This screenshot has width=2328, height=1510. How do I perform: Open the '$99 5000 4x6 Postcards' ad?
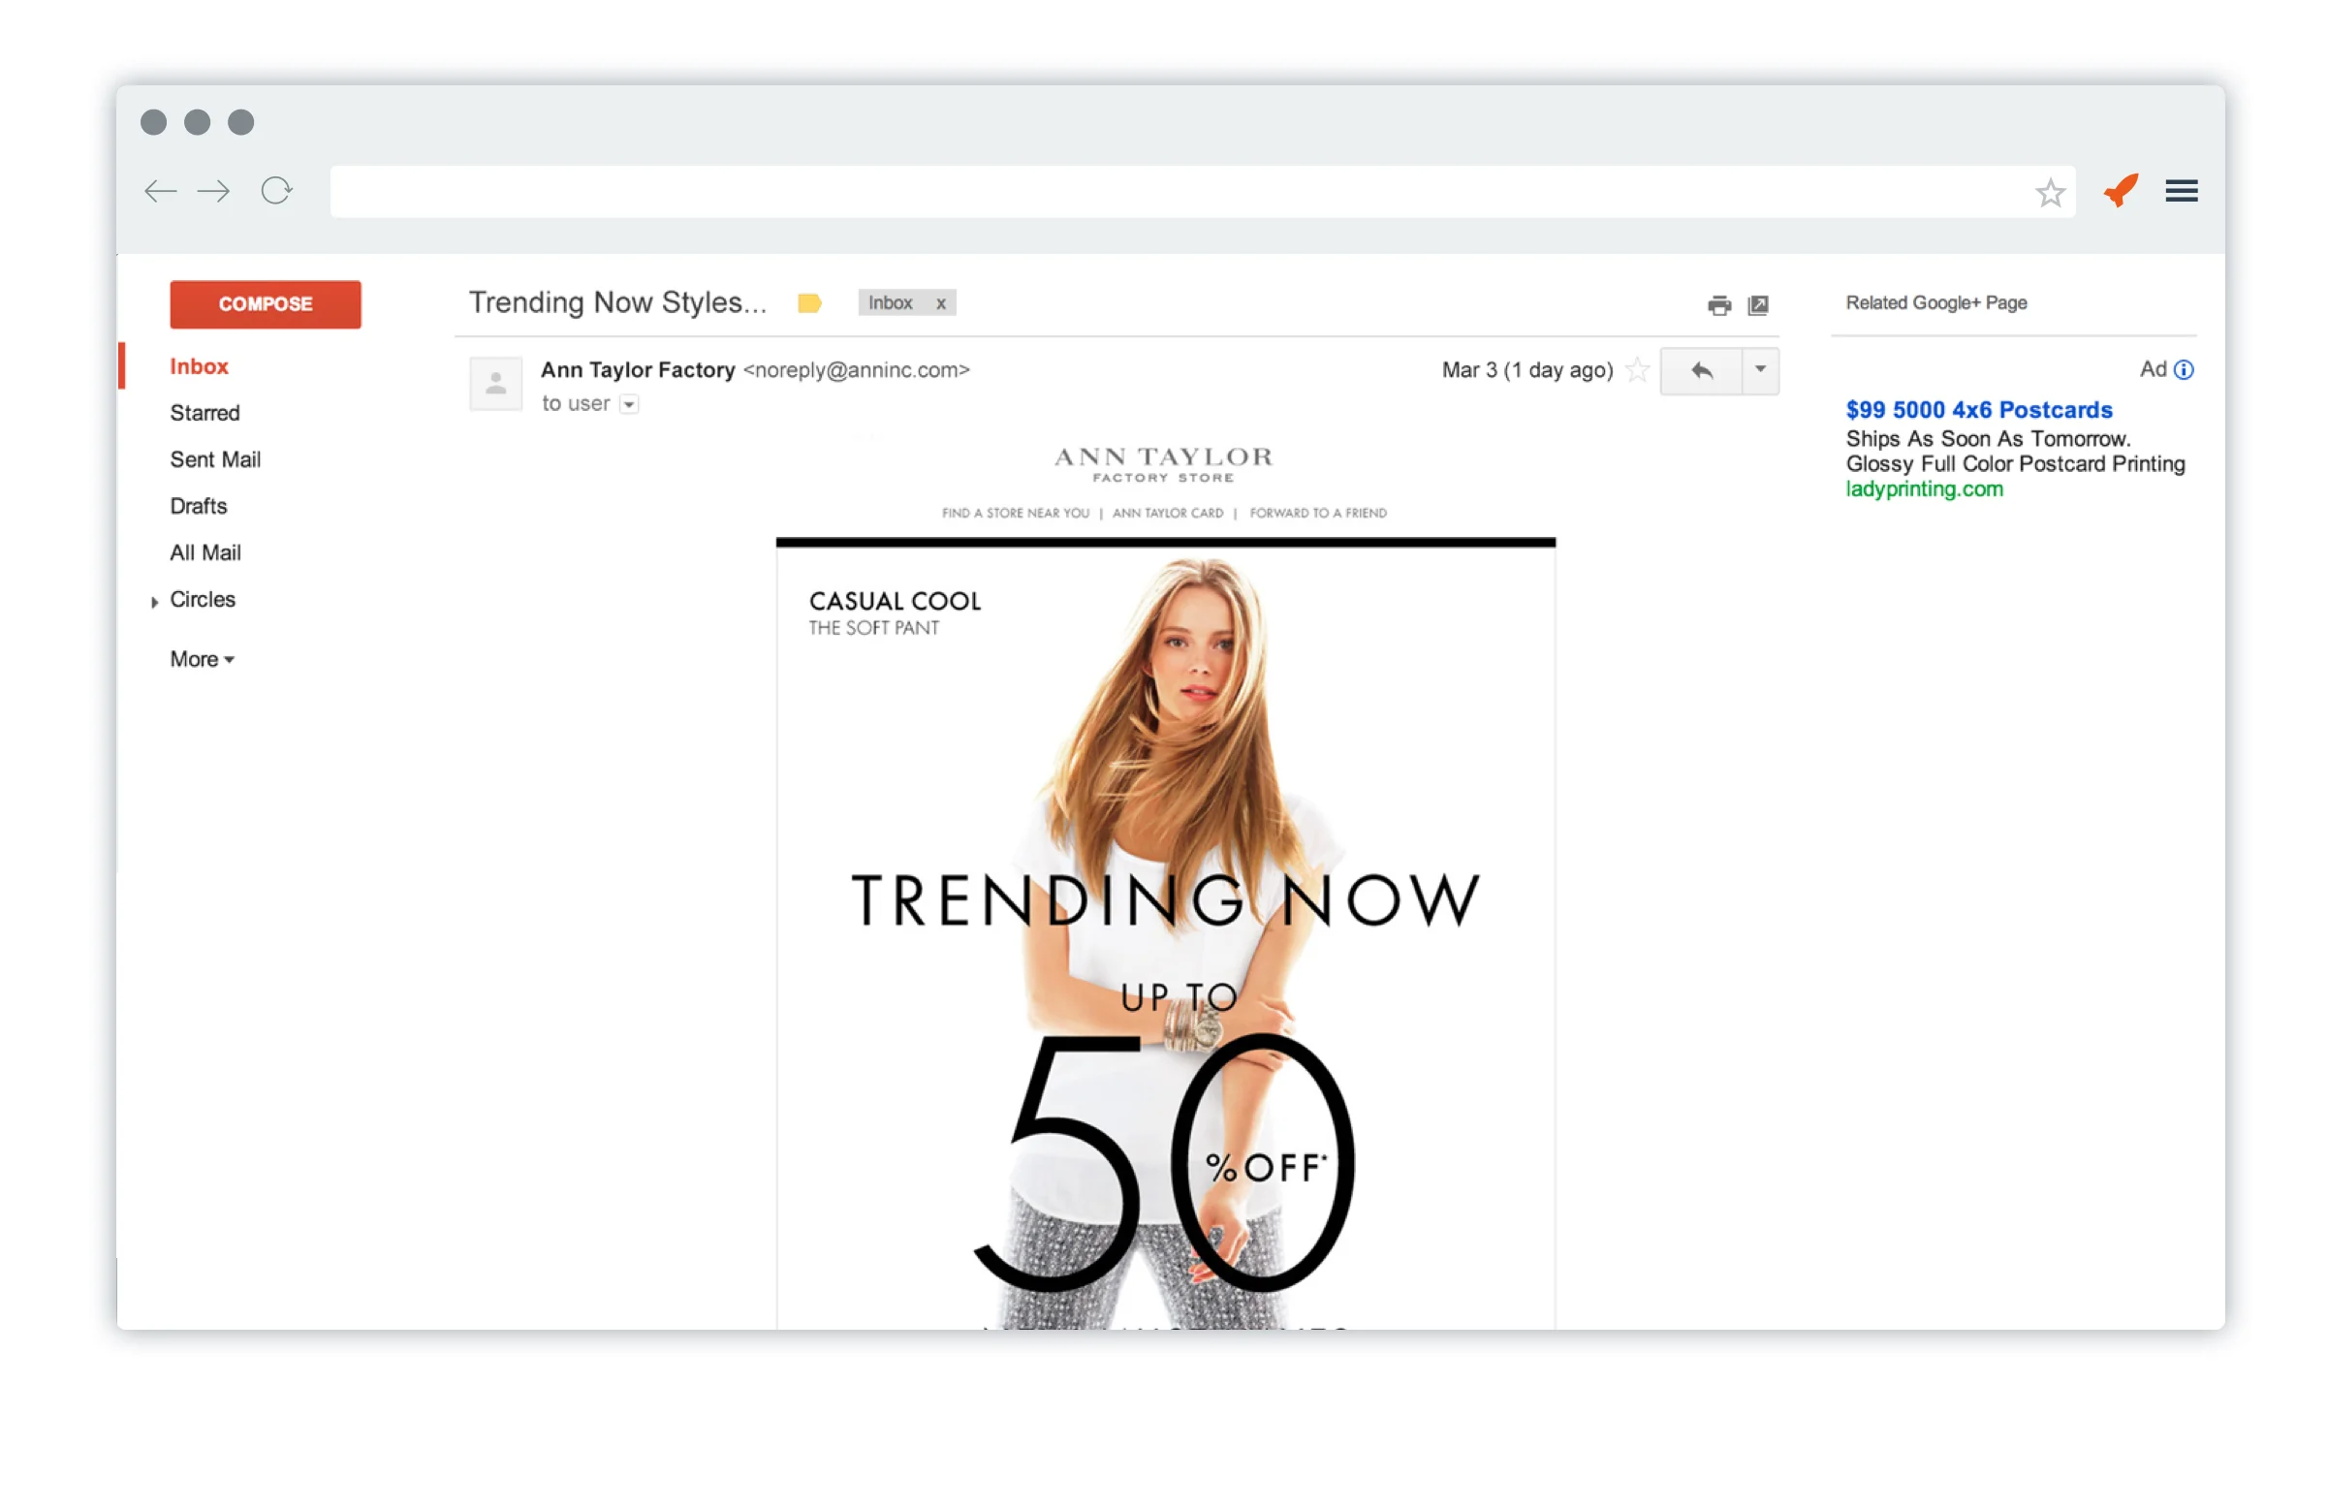(x=1979, y=410)
